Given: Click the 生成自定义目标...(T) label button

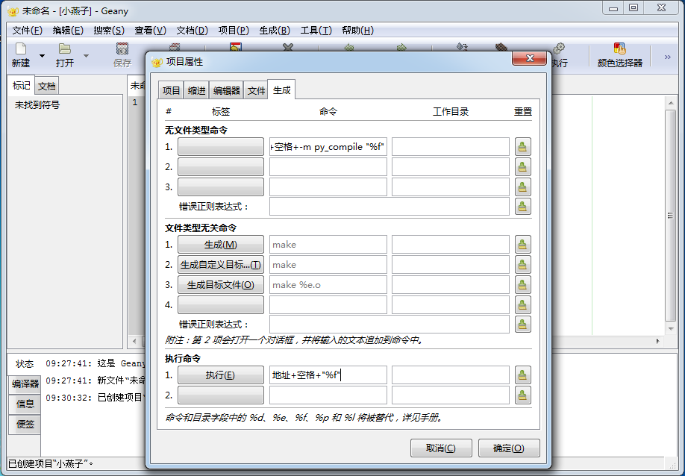Looking at the screenshot, I should coord(221,265).
